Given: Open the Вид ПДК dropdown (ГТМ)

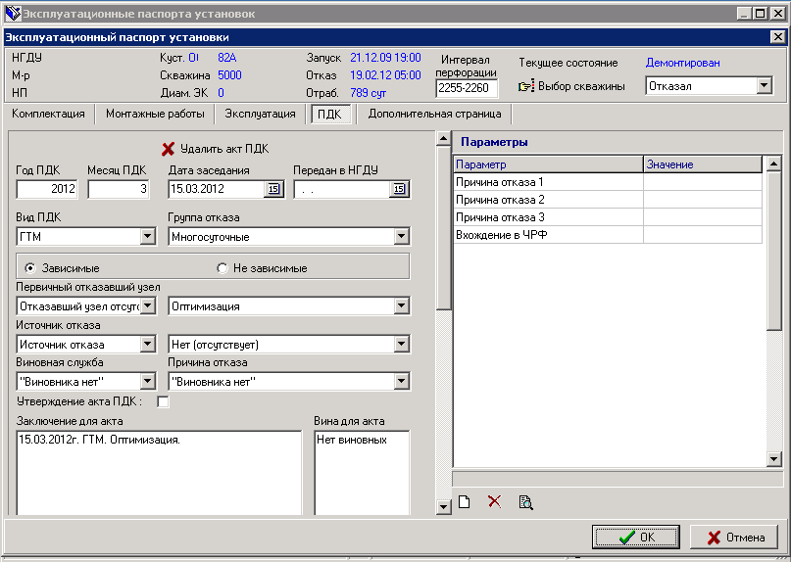Looking at the screenshot, I should click(x=147, y=236).
